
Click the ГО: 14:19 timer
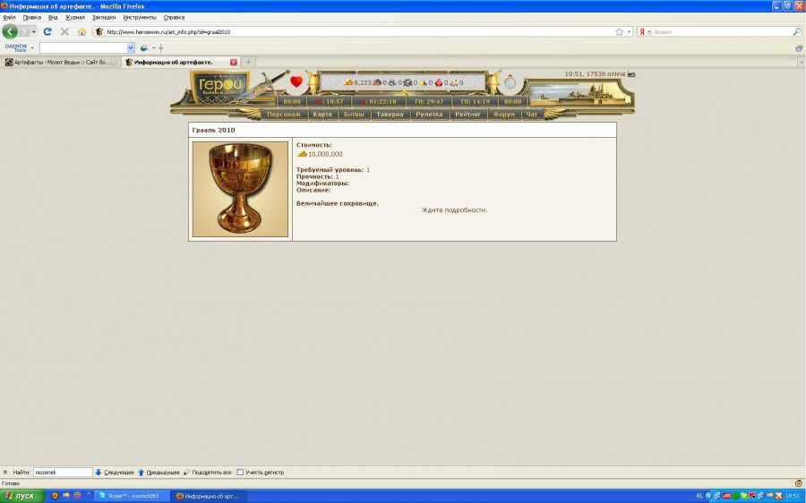(x=475, y=102)
